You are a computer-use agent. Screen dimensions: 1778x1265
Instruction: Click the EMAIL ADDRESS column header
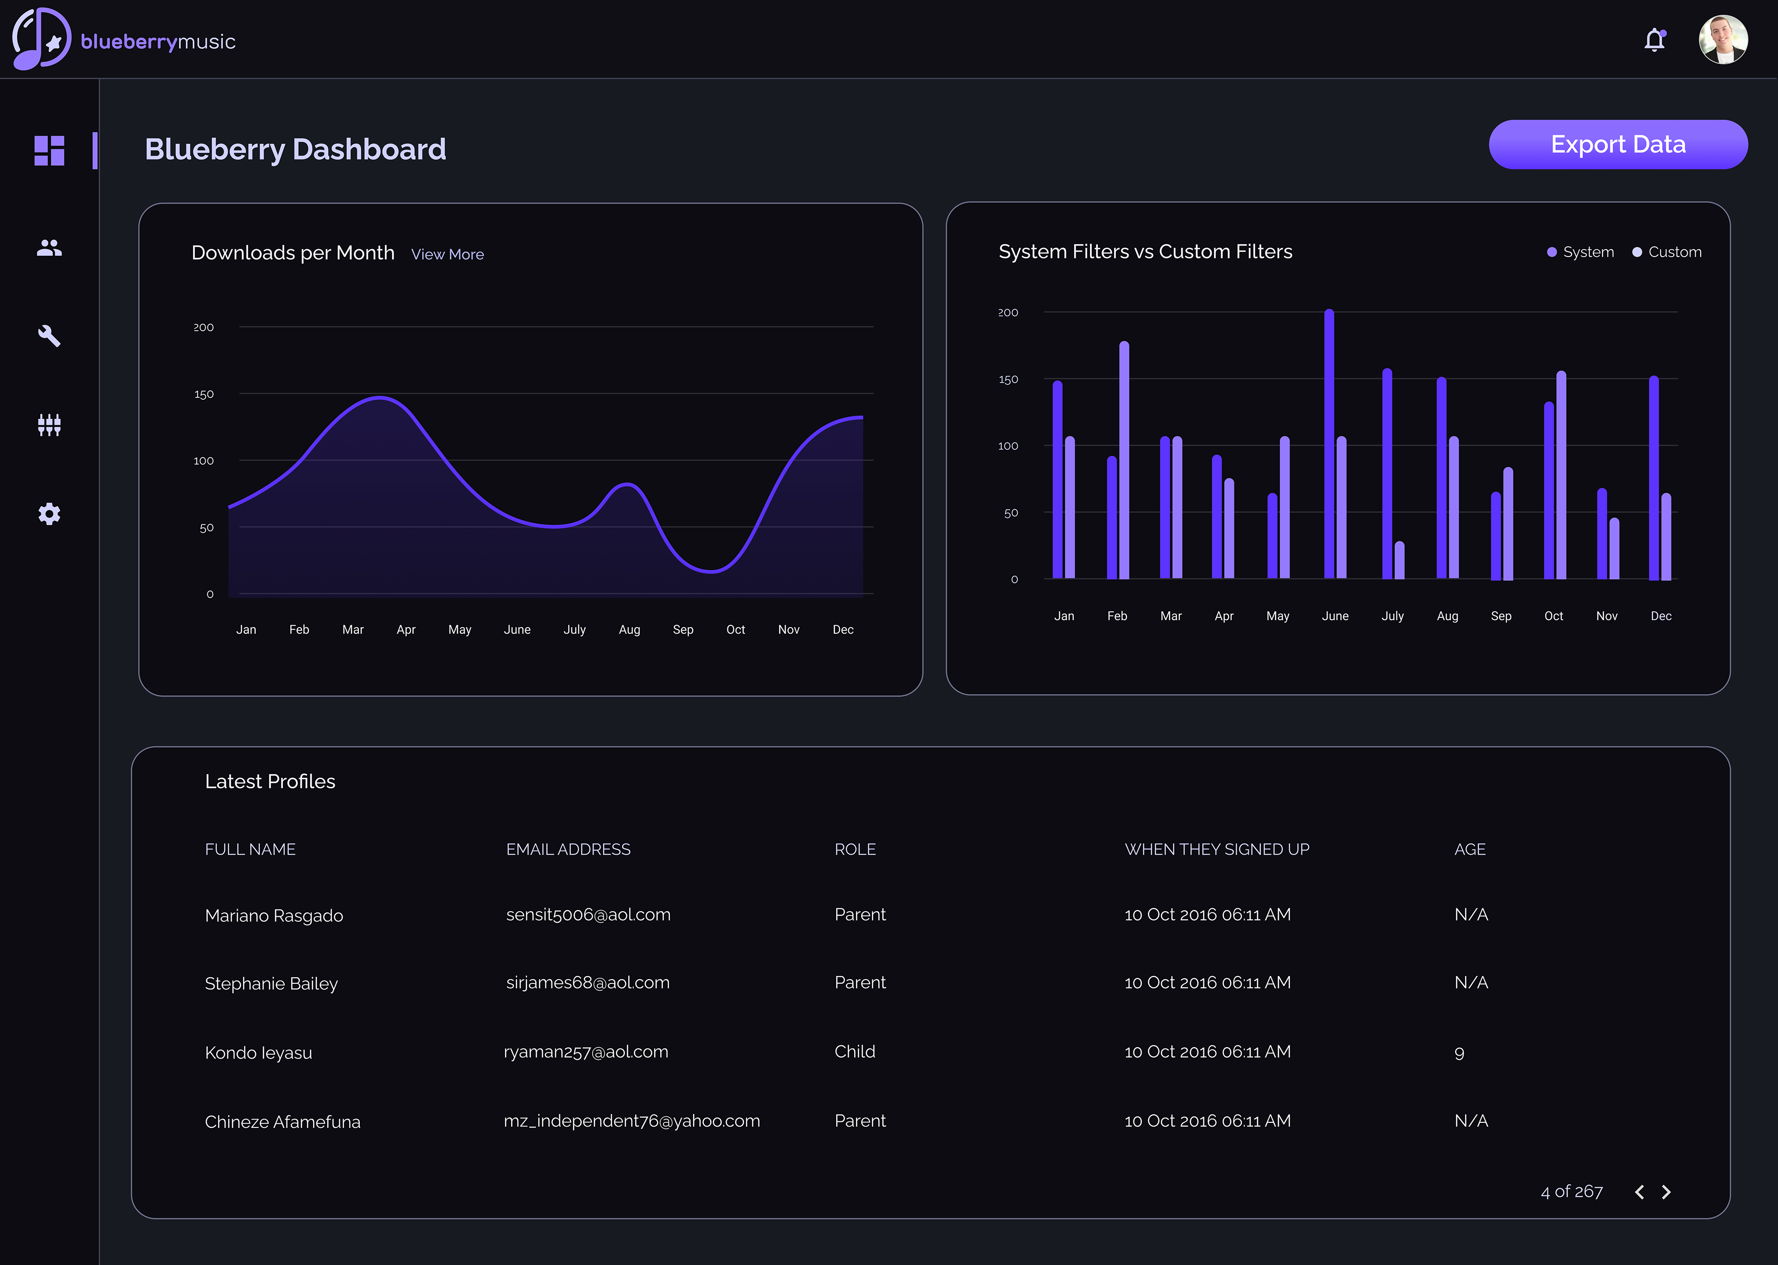pyautogui.click(x=568, y=849)
